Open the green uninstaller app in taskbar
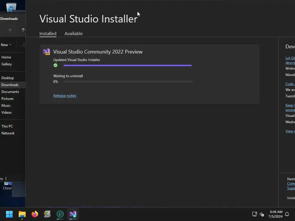This screenshot has height=221, width=295. tap(60, 214)
